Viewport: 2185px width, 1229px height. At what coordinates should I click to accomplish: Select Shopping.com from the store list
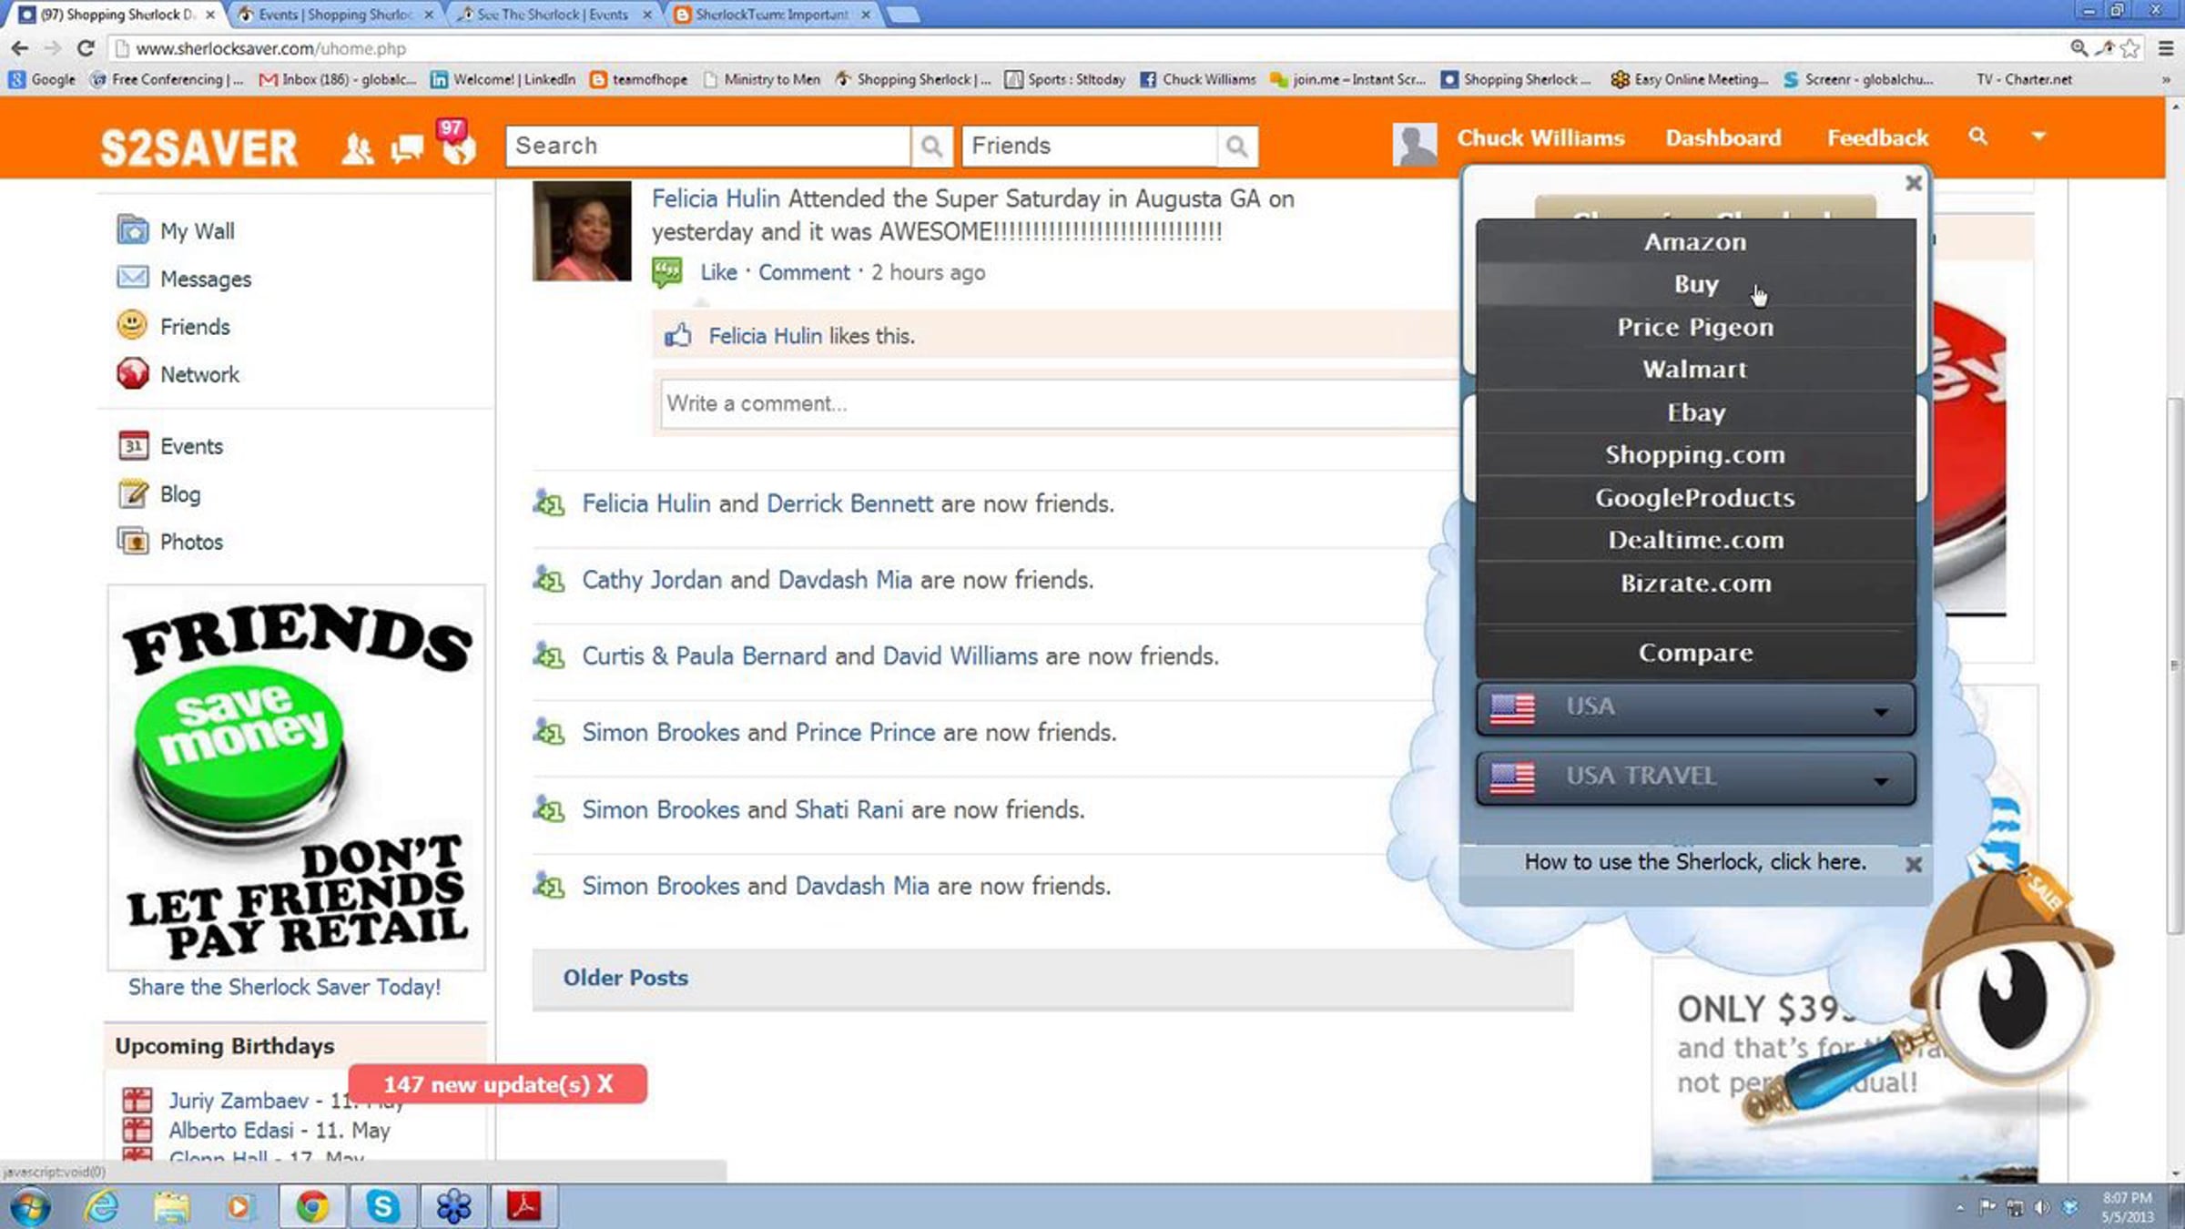pyautogui.click(x=1695, y=455)
